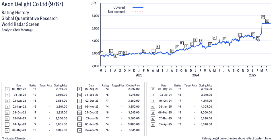Select the 'Aeon Delight Co Ltd (9787)' title
This screenshot has height=140, width=274.
coord(32,4)
